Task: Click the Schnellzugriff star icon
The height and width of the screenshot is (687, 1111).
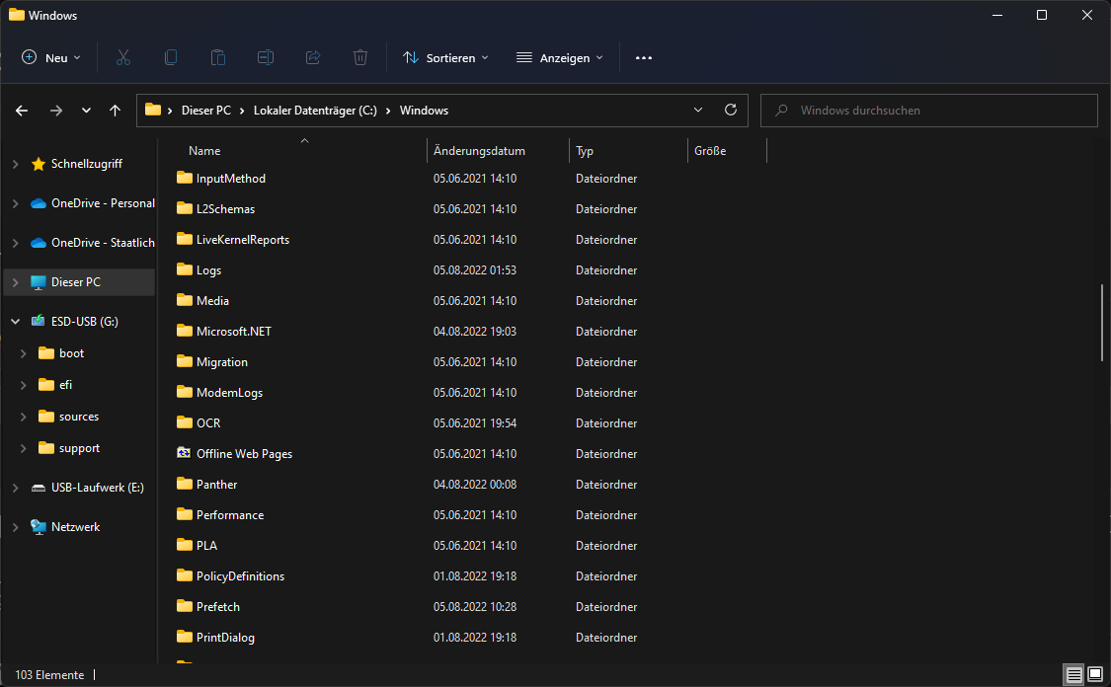Action: tap(39, 164)
